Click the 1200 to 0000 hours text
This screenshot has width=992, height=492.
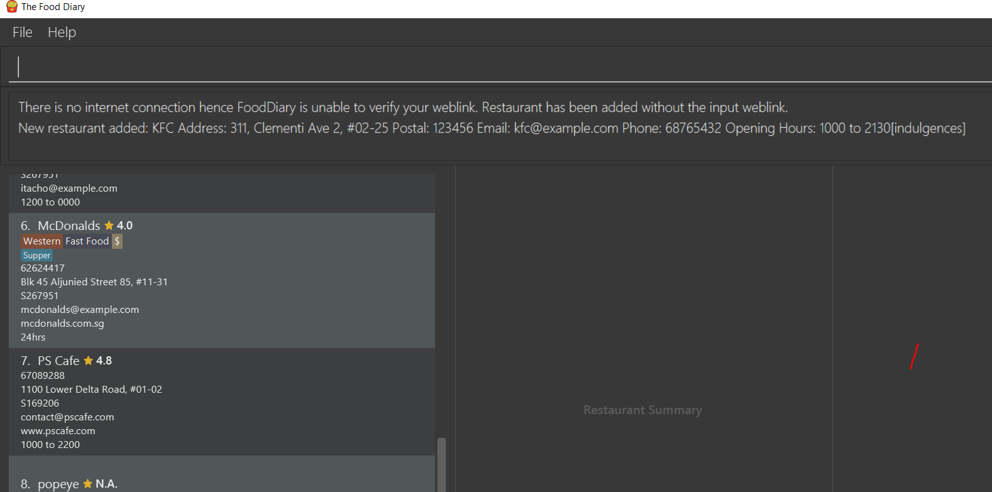click(50, 202)
